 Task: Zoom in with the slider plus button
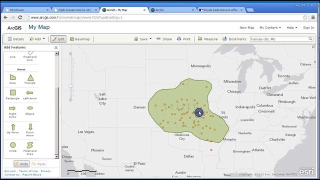coord(70,53)
